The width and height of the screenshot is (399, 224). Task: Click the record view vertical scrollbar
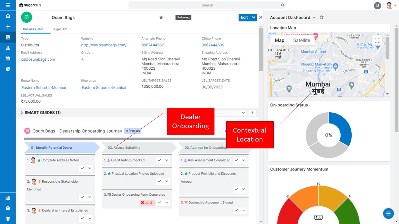(x=261, y=50)
